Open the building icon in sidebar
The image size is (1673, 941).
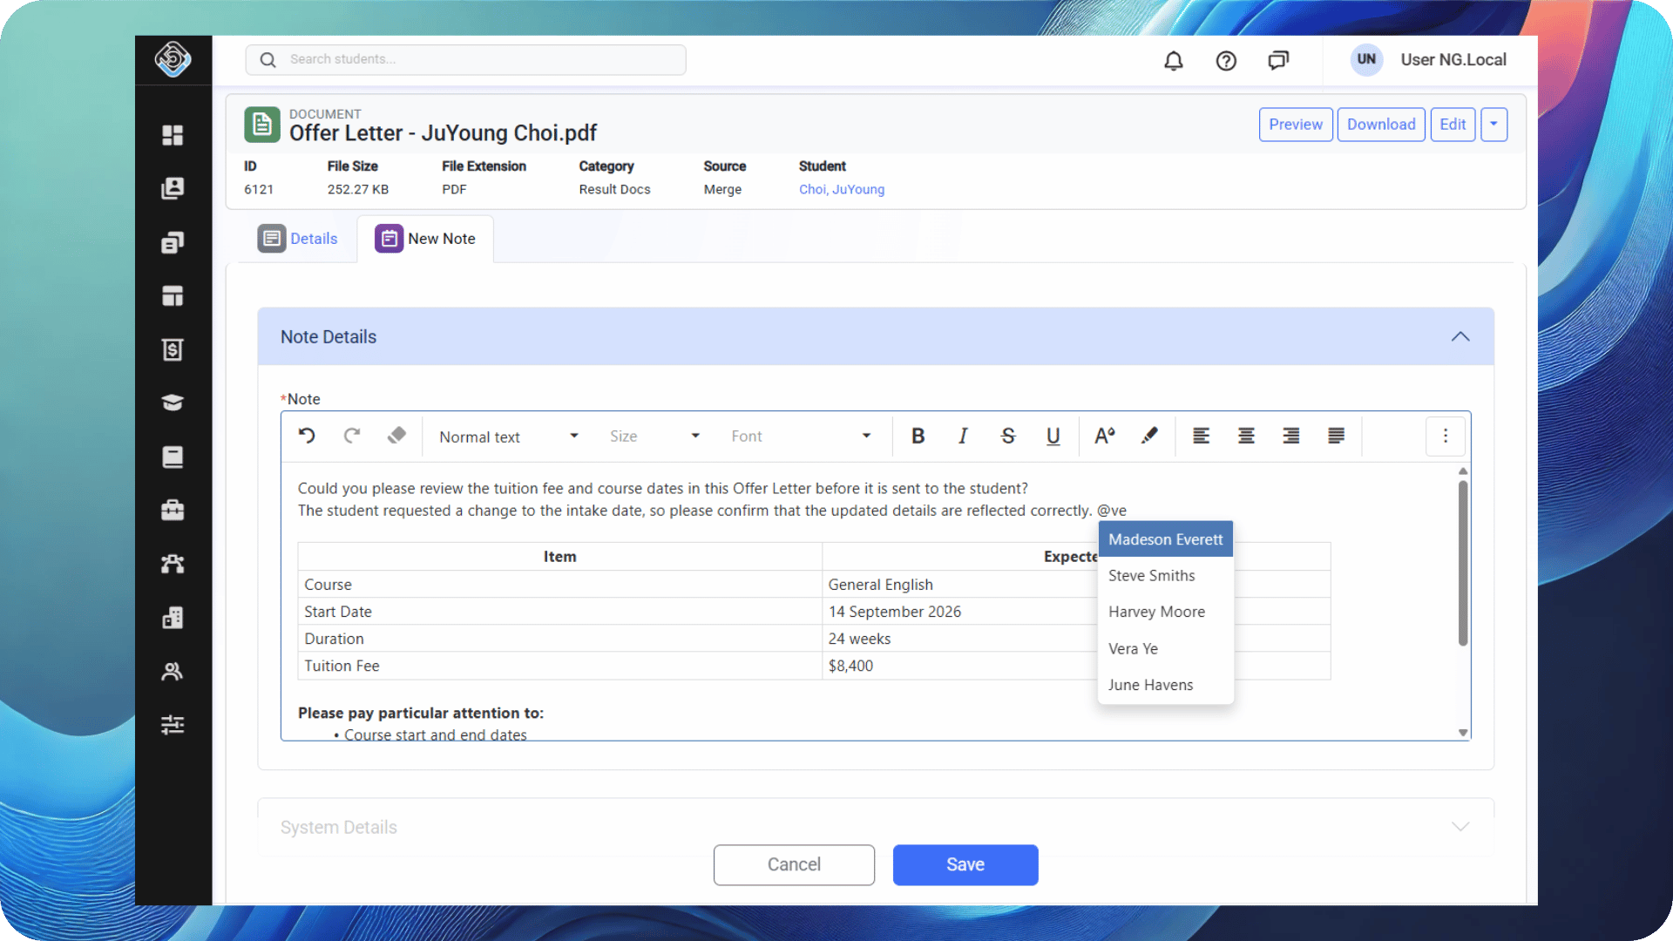173,618
